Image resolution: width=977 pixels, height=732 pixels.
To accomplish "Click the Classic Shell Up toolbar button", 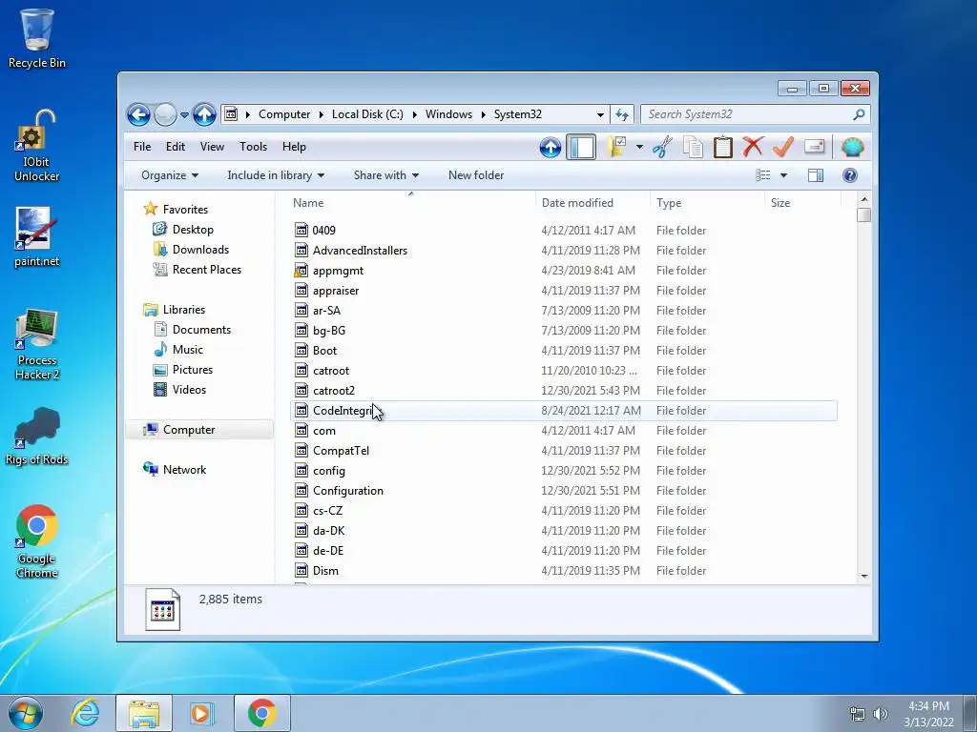I will (551, 148).
